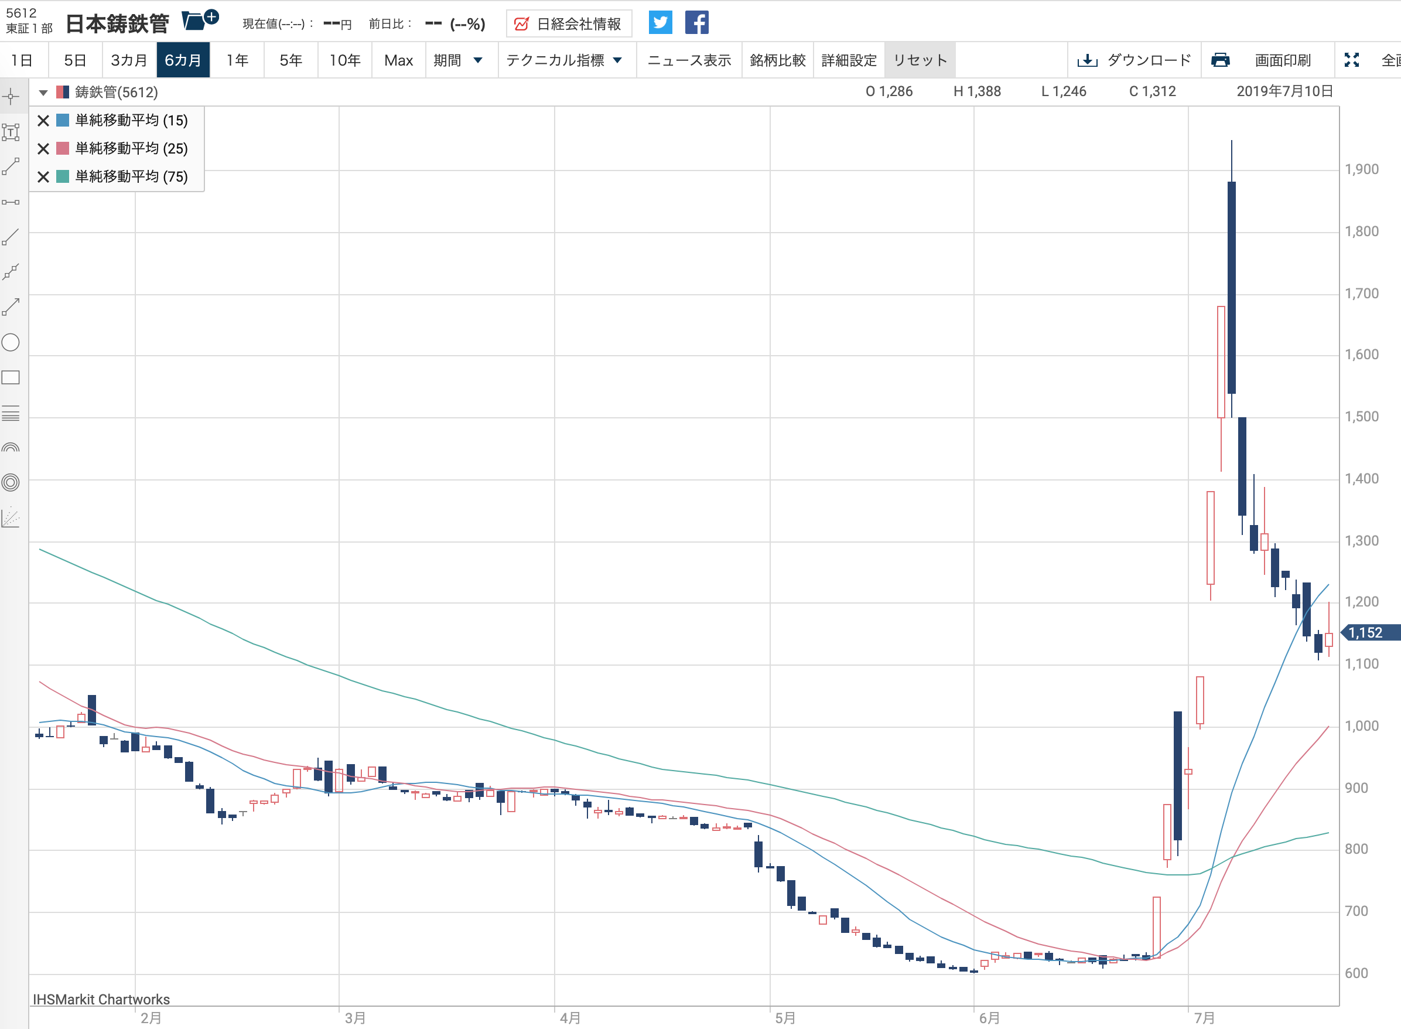Click the Facebook share icon
Viewport: 1401px width, 1029px height.
coord(696,23)
